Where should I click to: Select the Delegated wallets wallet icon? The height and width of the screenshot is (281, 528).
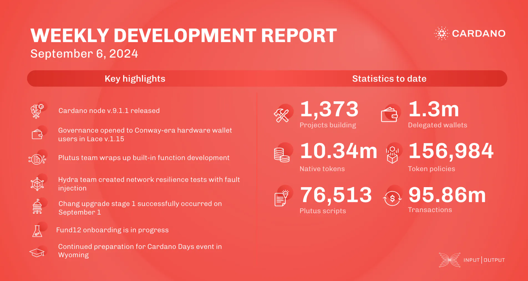click(390, 114)
